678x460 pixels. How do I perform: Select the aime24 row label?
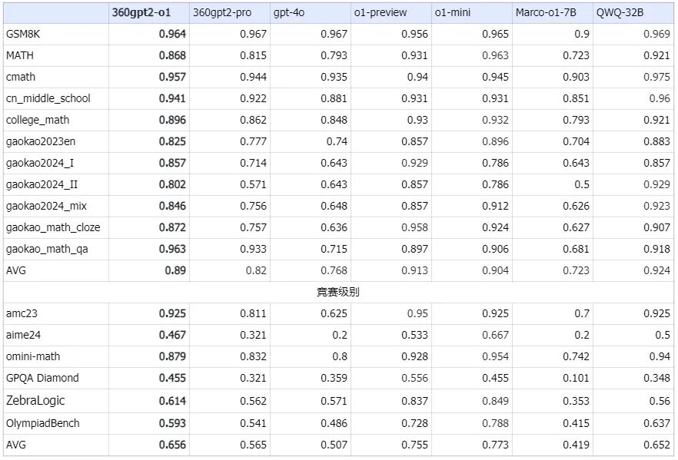[x=23, y=335]
